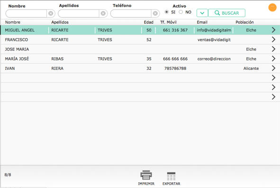The height and width of the screenshot is (188, 280).
Task: Select the FRANCISCO name cell
Action: click(x=17, y=40)
